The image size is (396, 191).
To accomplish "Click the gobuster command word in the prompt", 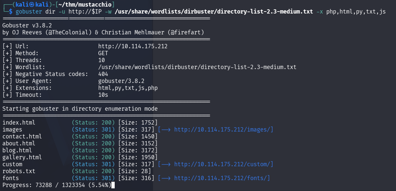I will click(x=29, y=12).
